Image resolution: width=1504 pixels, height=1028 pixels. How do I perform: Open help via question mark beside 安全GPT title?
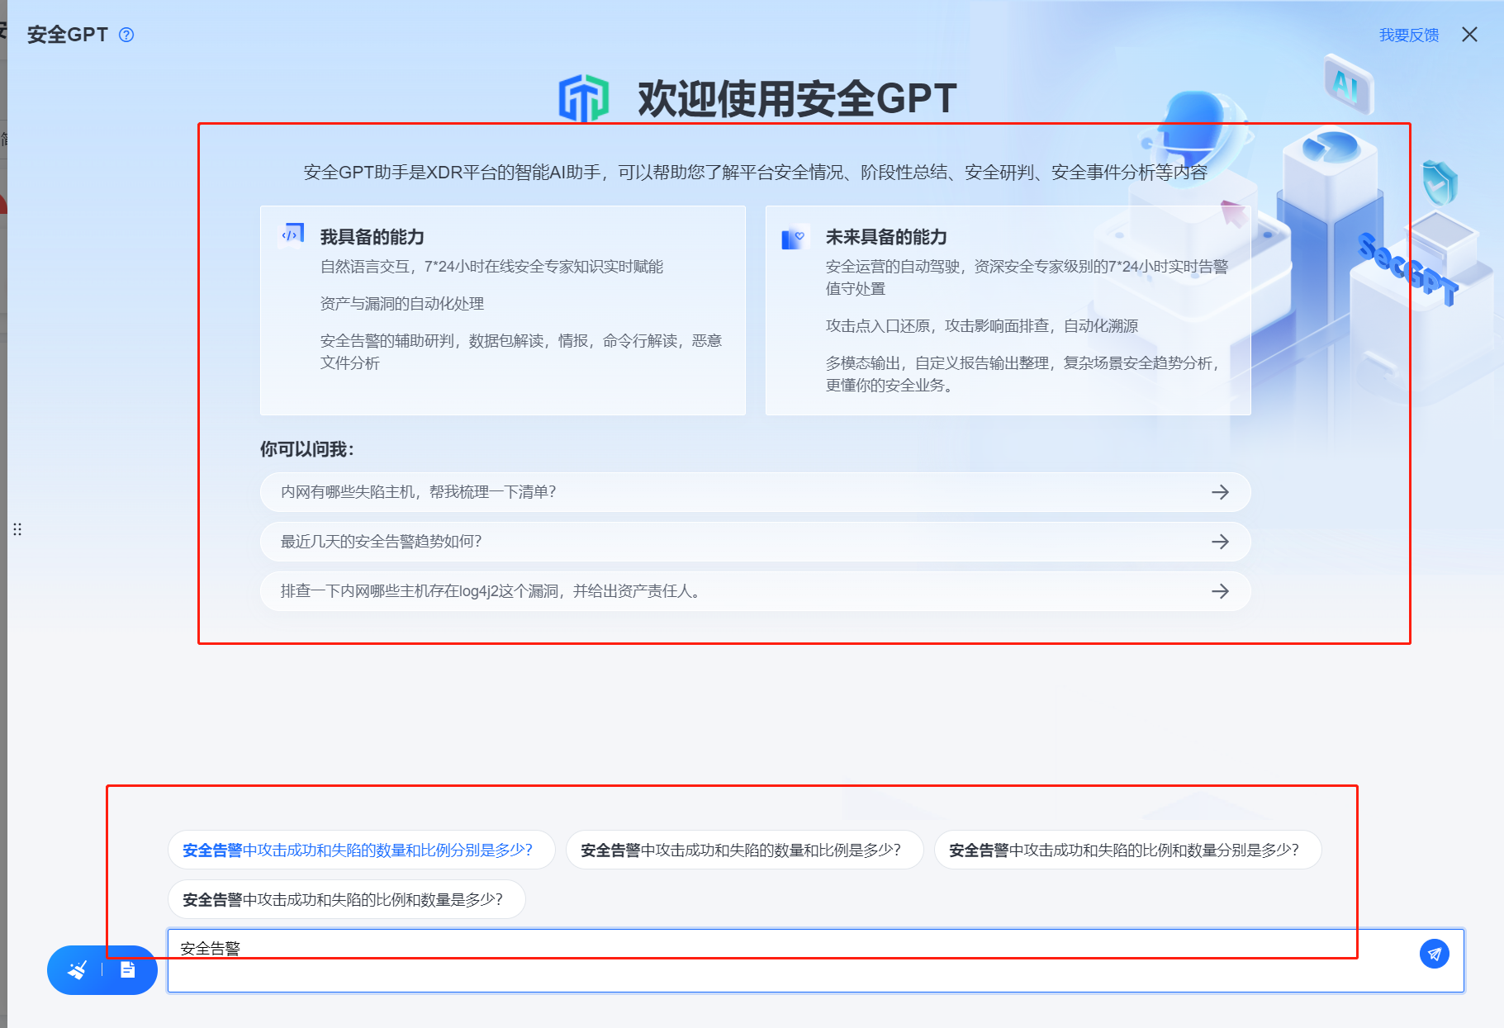(126, 35)
